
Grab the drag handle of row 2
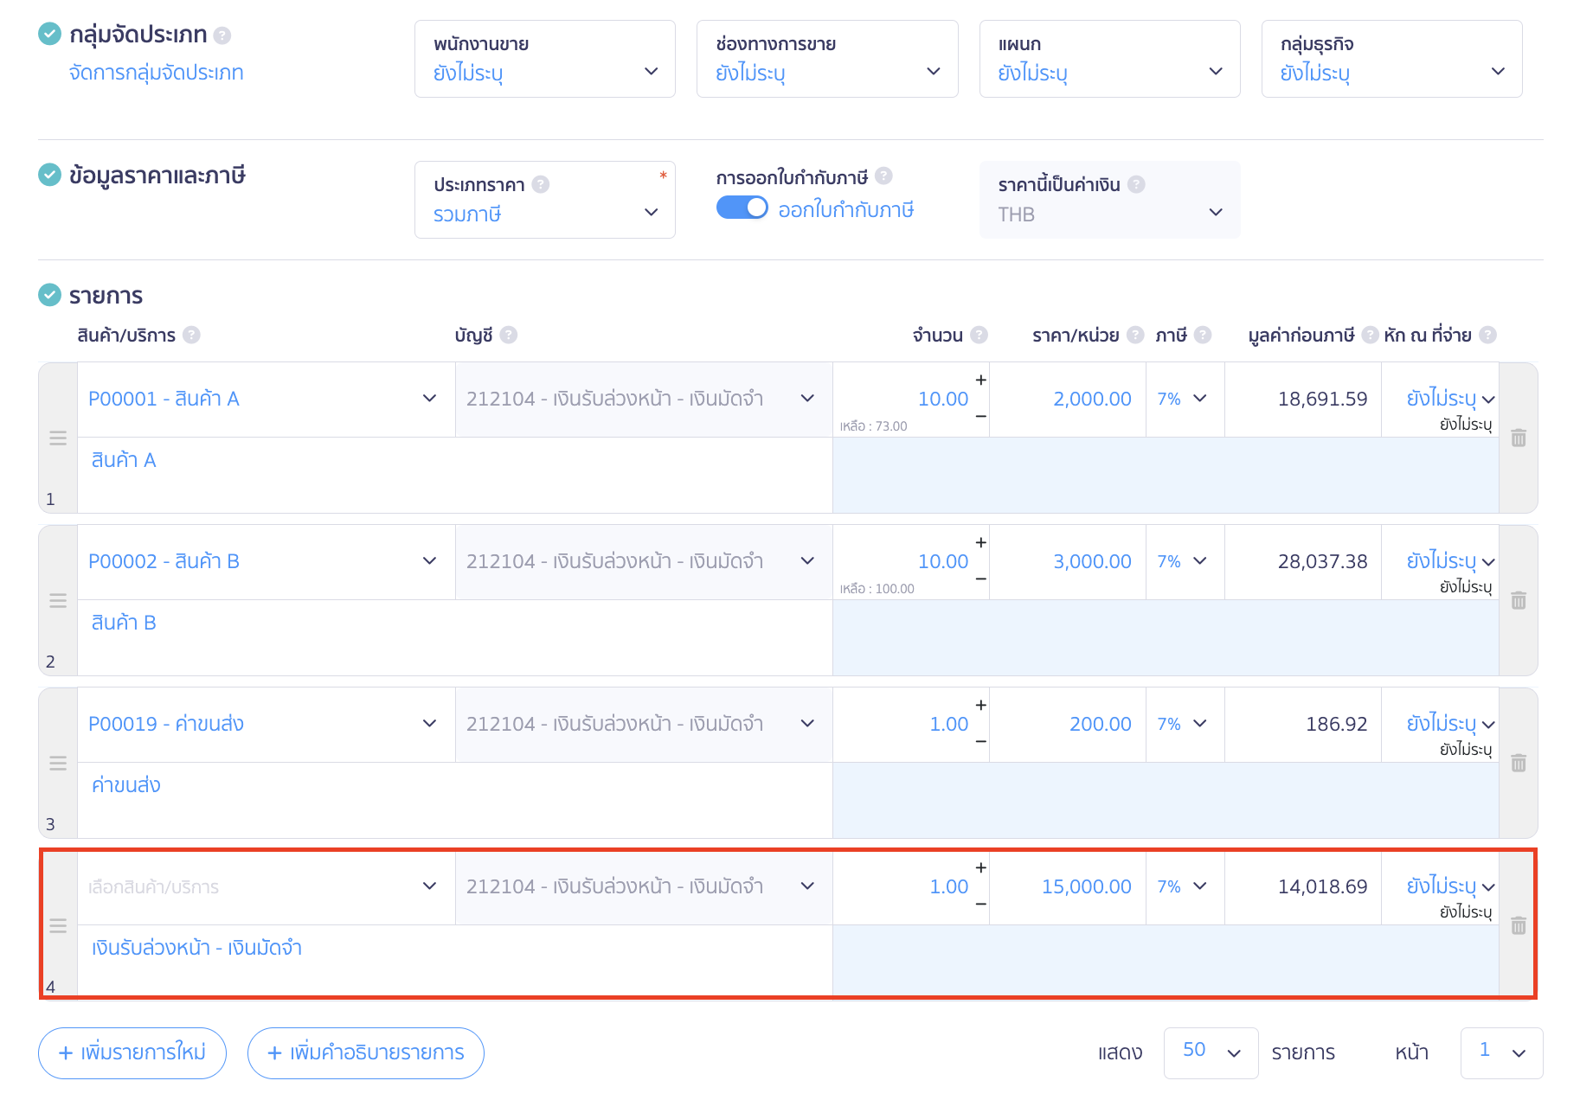58,601
